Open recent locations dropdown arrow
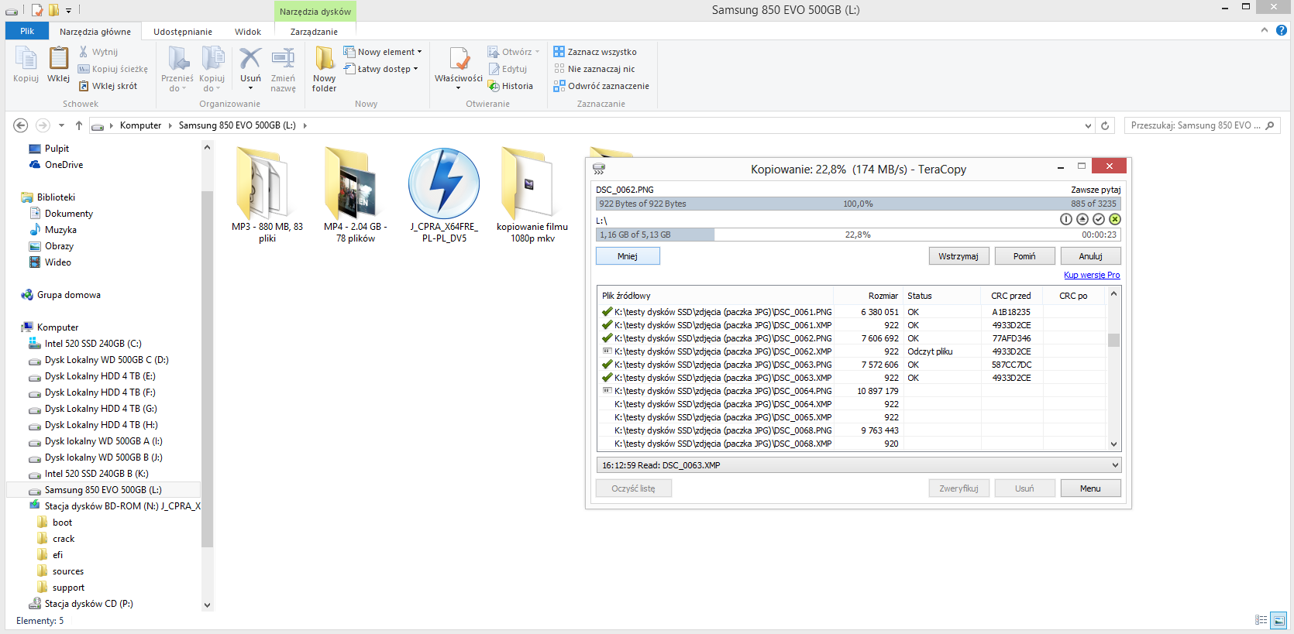 tap(61, 125)
